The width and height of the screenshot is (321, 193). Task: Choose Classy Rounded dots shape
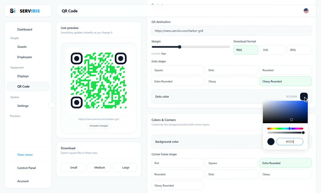point(286,81)
